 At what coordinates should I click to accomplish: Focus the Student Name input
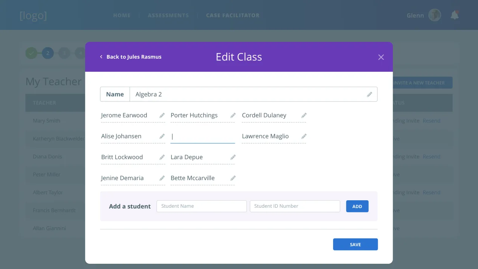202,206
